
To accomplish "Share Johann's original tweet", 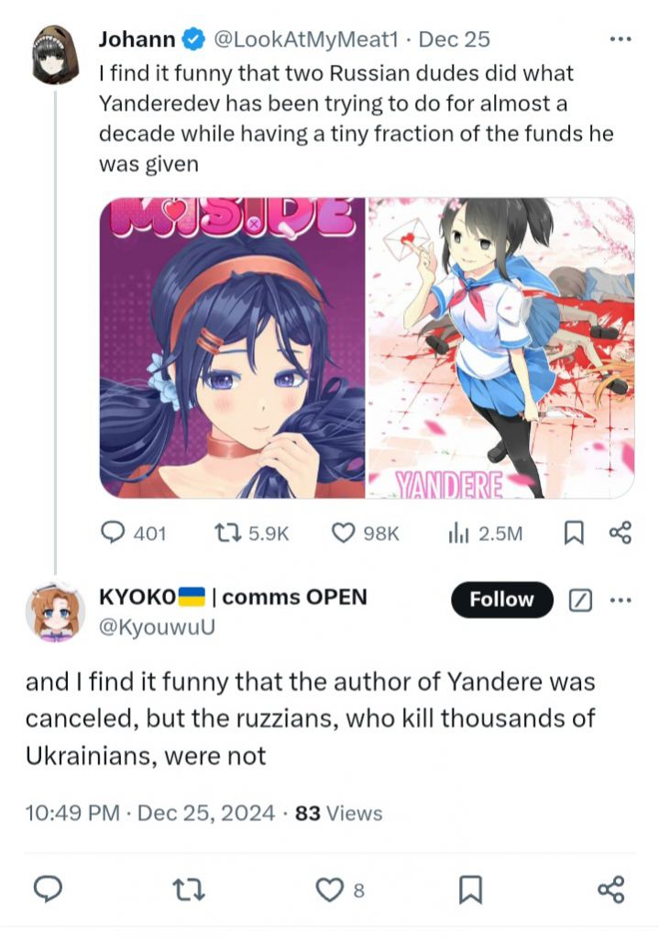I will (621, 533).
